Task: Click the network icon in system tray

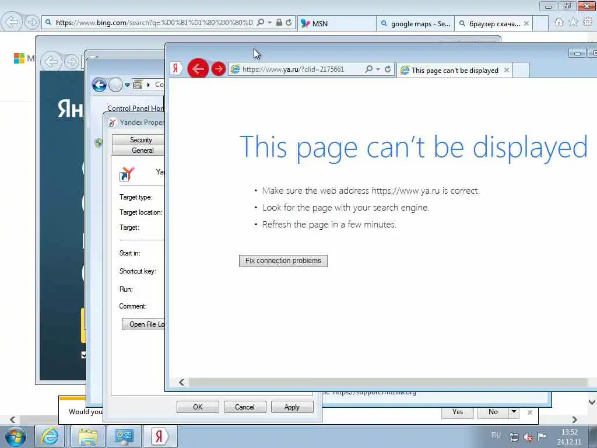Action: (514, 437)
